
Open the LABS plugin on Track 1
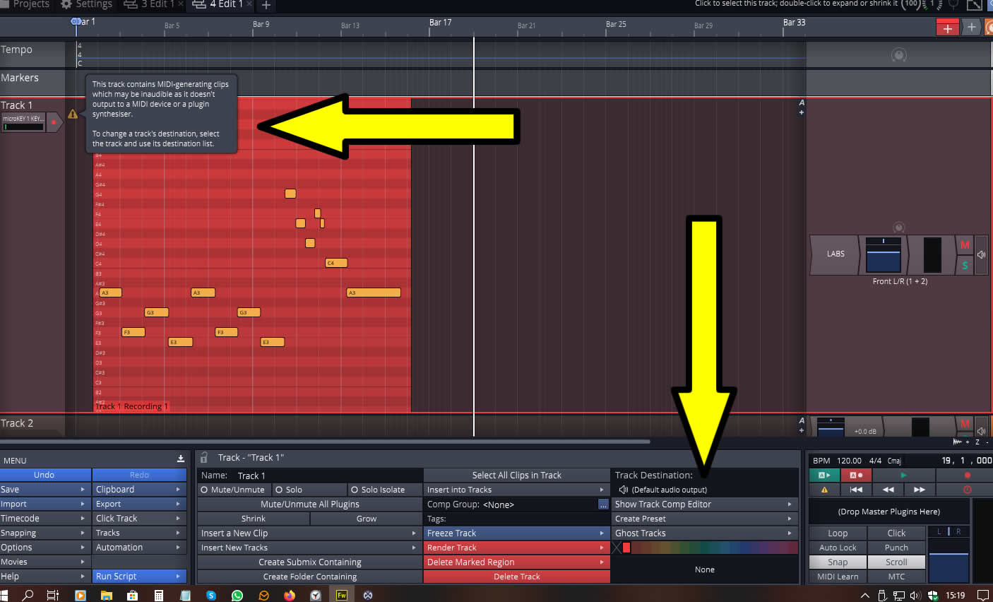(x=836, y=254)
